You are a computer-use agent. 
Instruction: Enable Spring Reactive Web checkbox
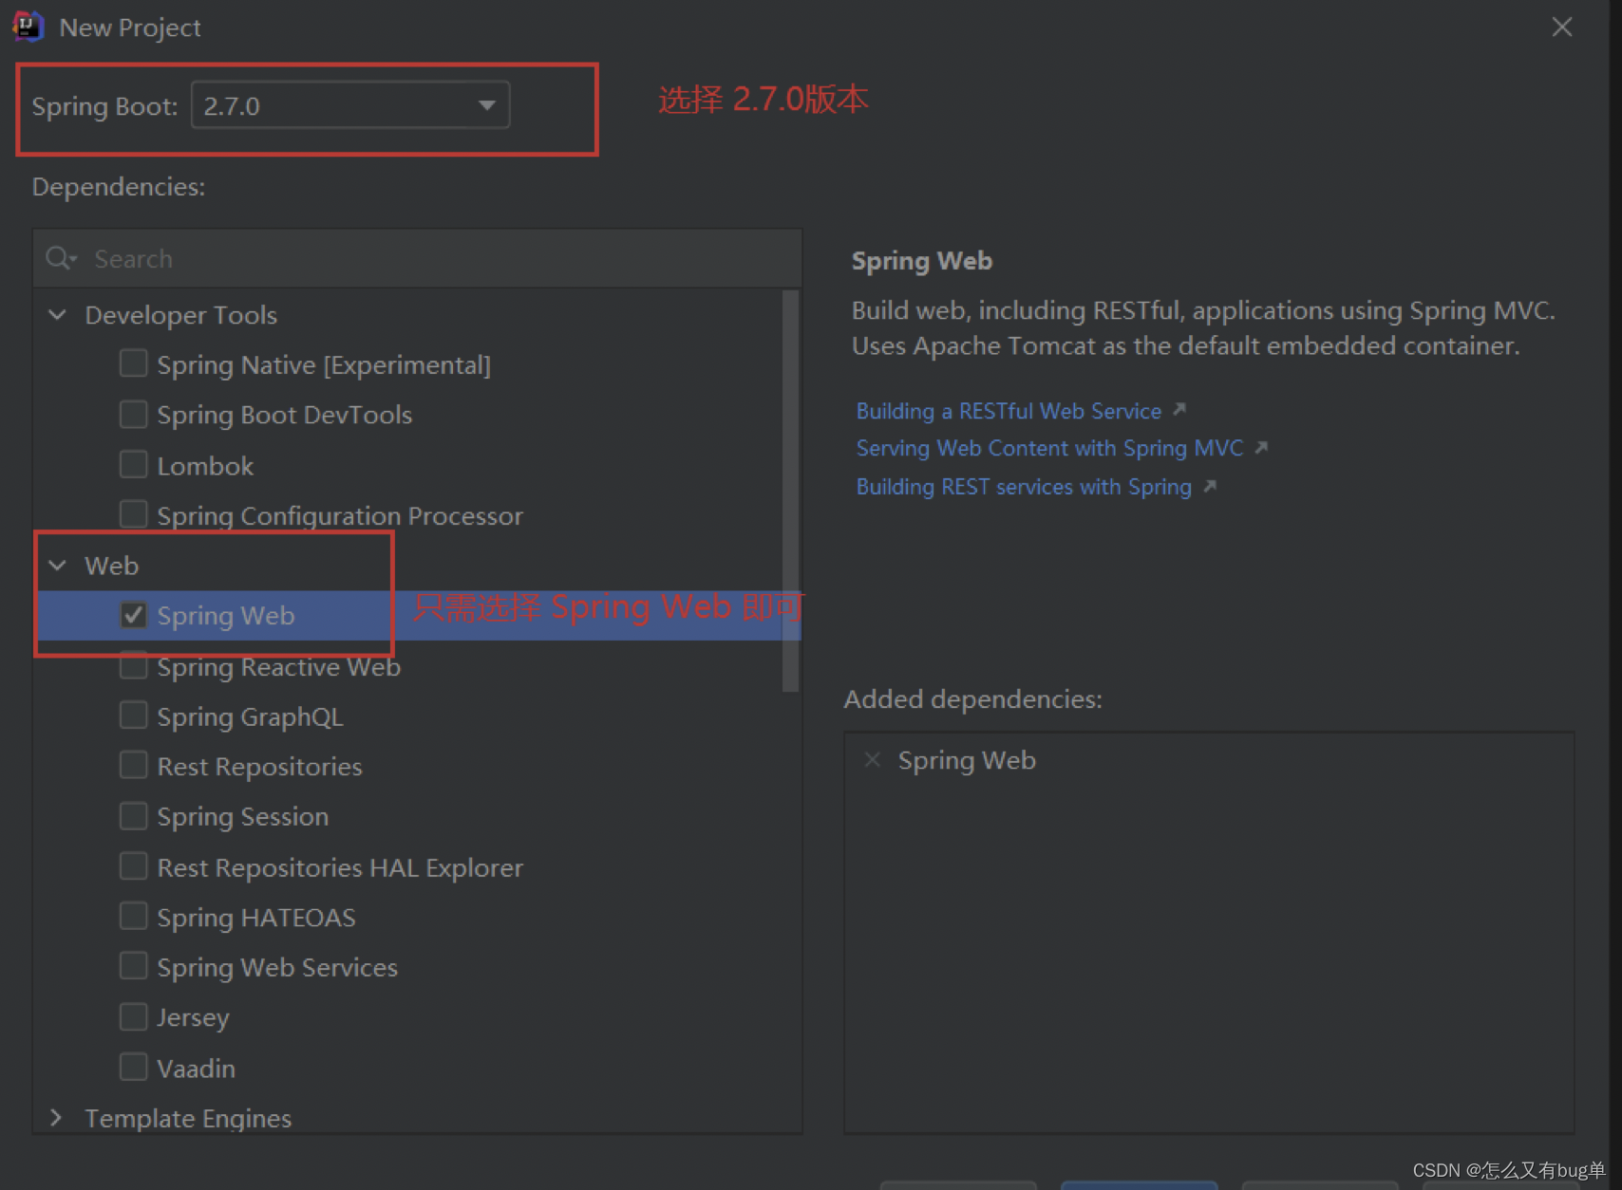pos(133,666)
